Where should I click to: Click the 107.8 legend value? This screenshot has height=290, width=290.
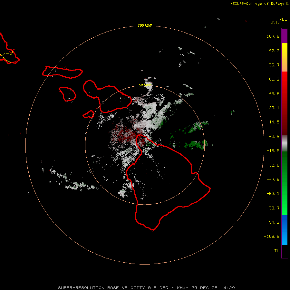click(x=273, y=36)
